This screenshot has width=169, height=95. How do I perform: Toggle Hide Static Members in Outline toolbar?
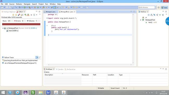click(x=157, y=15)
